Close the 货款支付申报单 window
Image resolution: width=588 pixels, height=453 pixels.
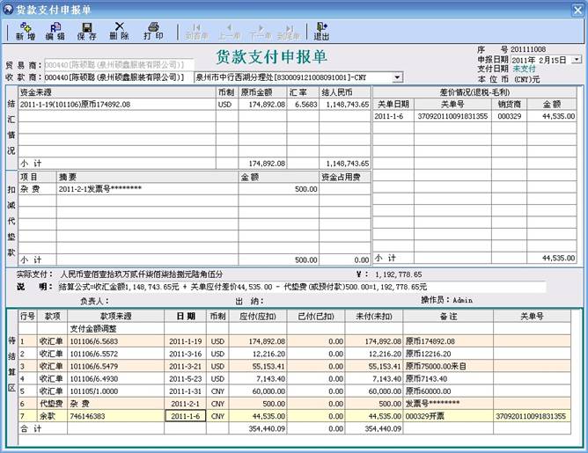[x=577, y=10]
